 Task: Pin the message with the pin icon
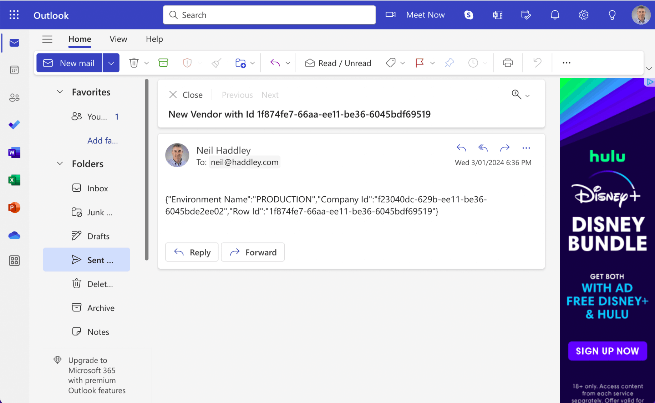click(x=450, y=63)
